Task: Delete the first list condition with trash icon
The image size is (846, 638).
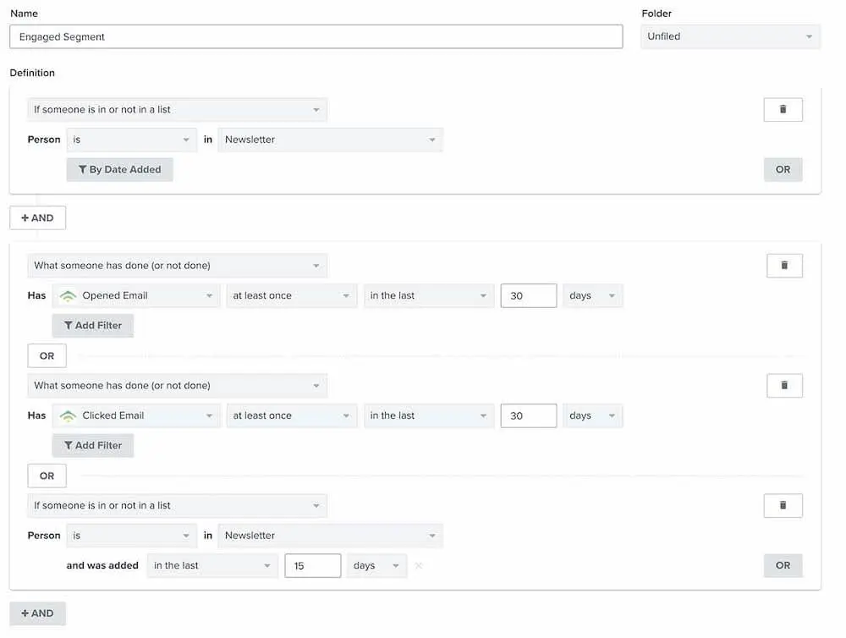Action: pyautogui.click(x=783, y=110)
